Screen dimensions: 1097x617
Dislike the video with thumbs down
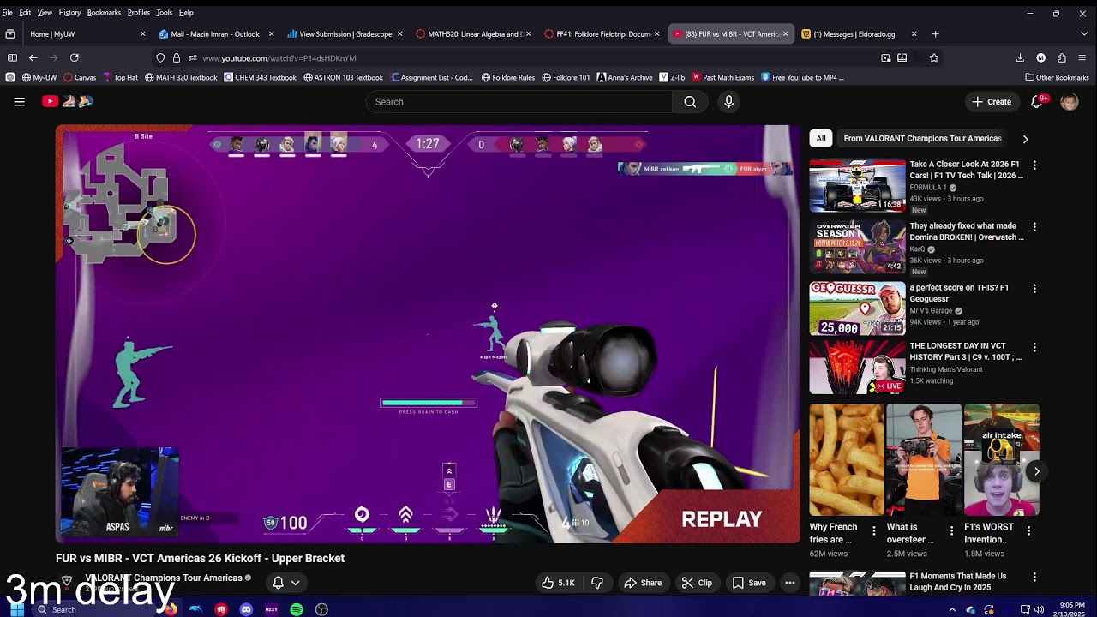click(x=597, y=583)
